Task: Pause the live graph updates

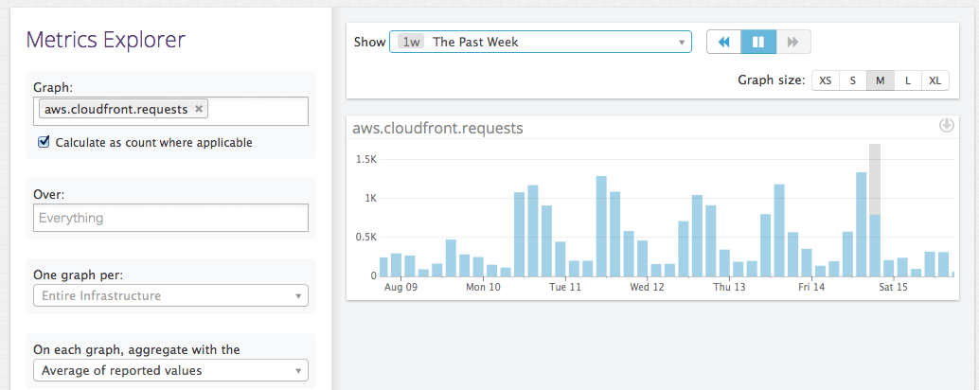Action: coord(758,42)
